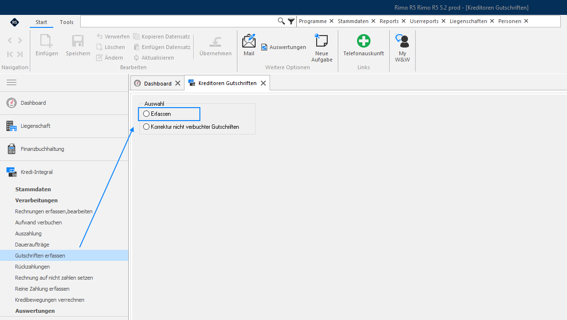Expand the Finanzbuchhaltung sidebar section
567x320 pixels.
click(x=64, y=149)
